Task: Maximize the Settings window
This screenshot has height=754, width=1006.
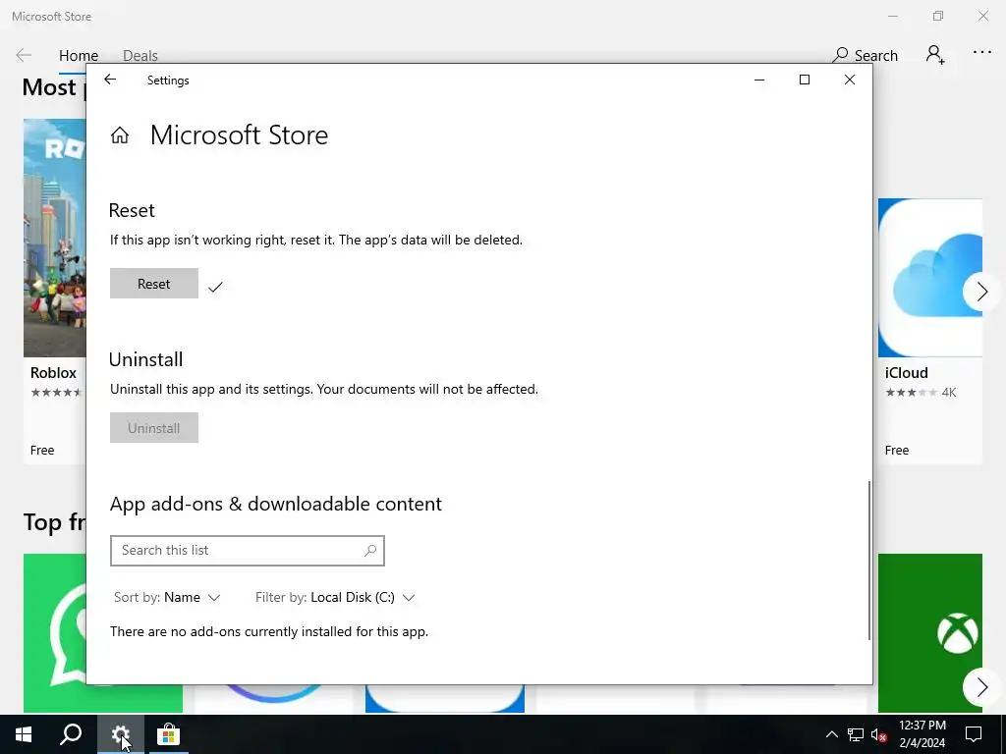Action: (x=805, y=80)
